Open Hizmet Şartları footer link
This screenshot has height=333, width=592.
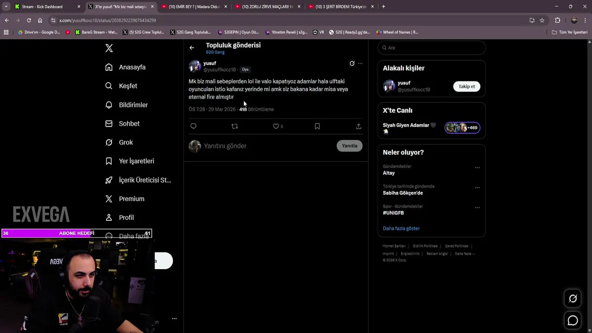click(394, 246)
